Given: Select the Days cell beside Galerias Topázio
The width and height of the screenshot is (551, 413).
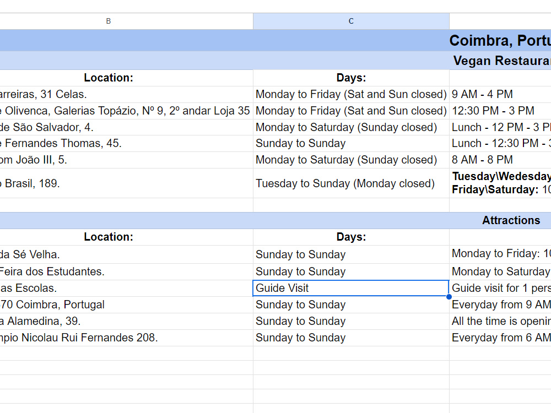Looking at the screenshot, I should (351, 111).
